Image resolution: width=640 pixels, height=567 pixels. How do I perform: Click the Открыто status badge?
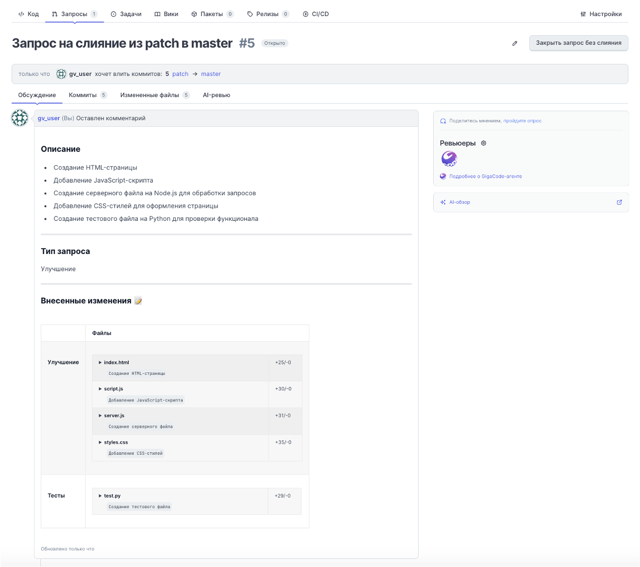coord(275,43)
